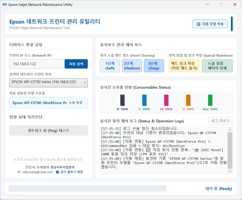Screen dimensions: 242x200
Task: Click the Epson app icon in title bar
Action: point(5,5)
